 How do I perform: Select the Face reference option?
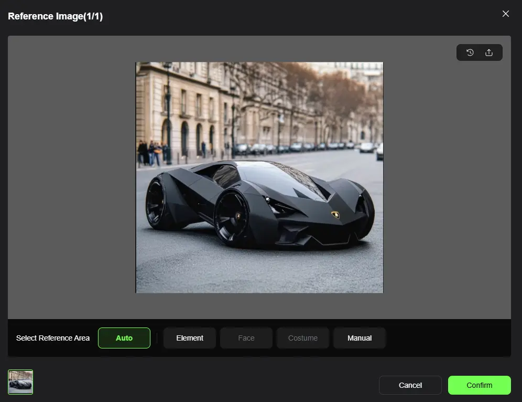click(246, 338)
